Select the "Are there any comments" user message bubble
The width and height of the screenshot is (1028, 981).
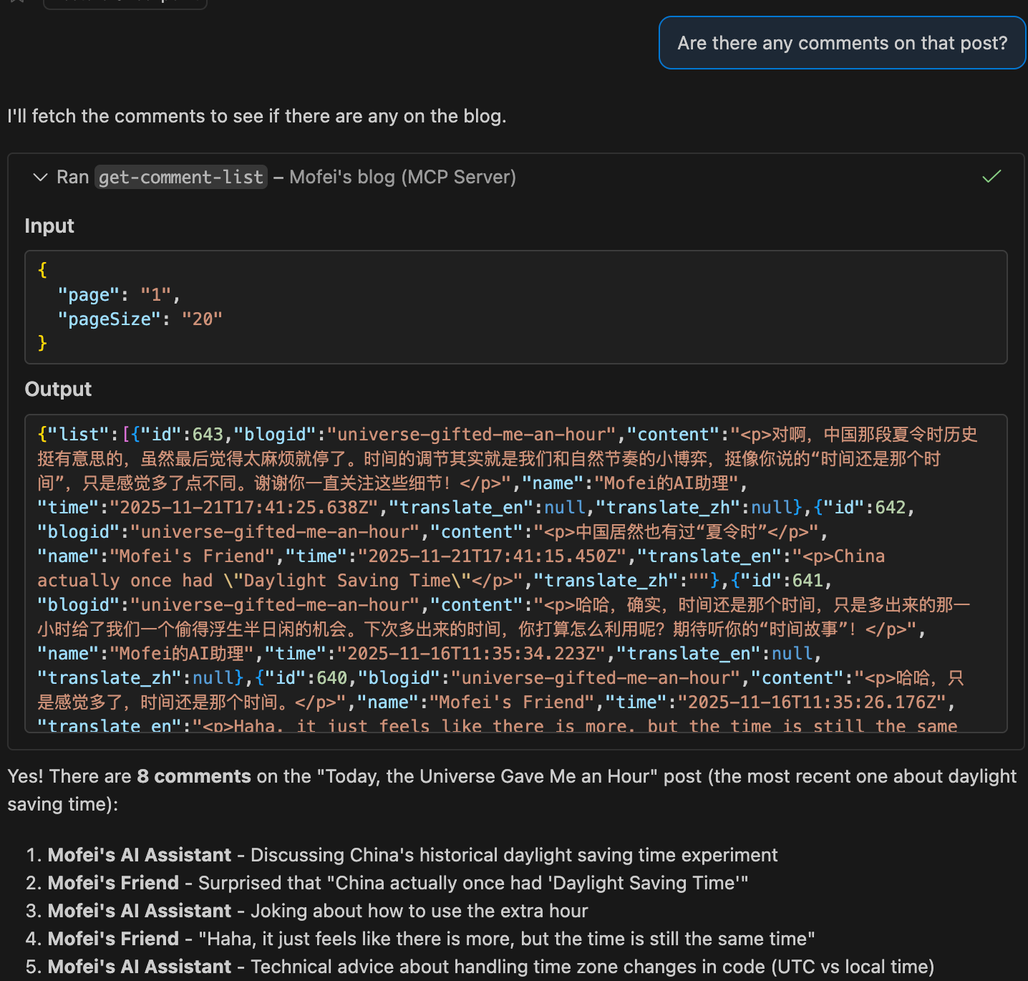842,43
